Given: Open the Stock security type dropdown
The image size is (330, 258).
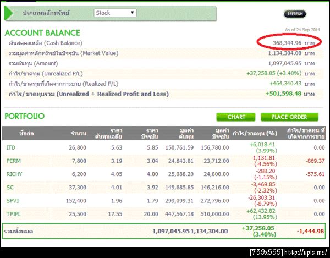Looking at the screenshot, I should (x=115, y=13).
